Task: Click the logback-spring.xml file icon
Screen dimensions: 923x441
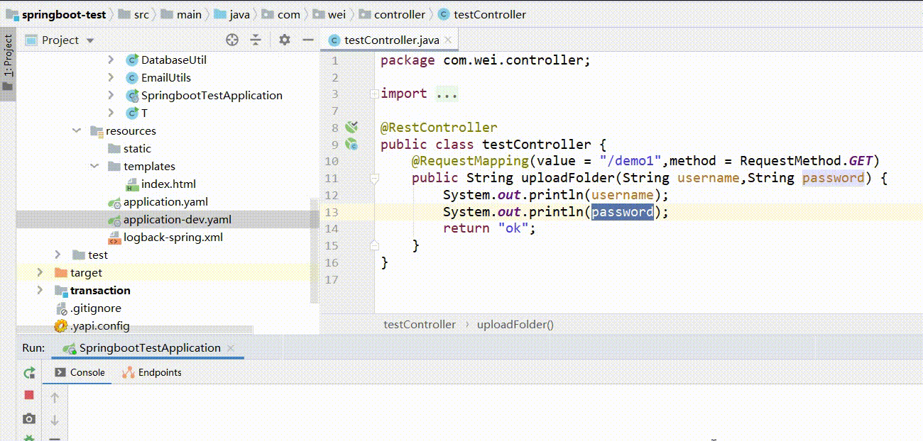Action: click(x=114, y=237)
